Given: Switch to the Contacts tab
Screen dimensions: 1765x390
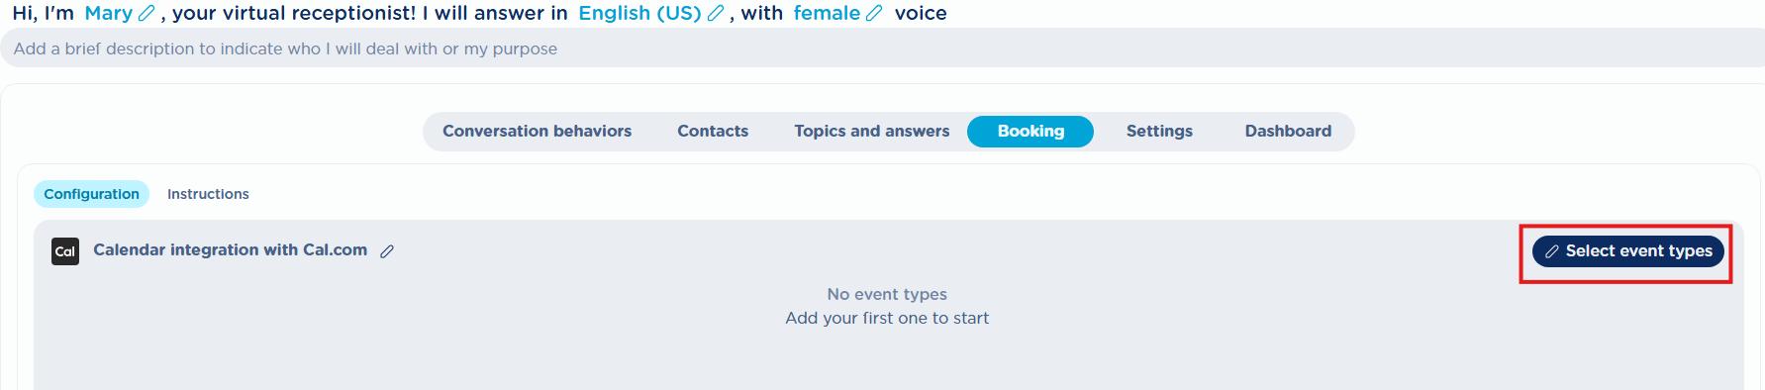Looking at the screenshot, I should [713, 131].
